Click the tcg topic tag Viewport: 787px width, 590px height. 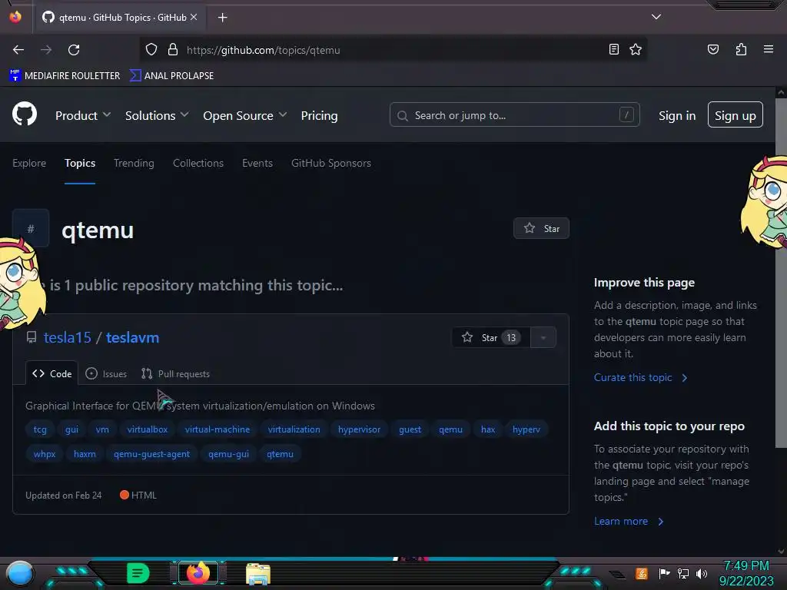coord(40,429)
